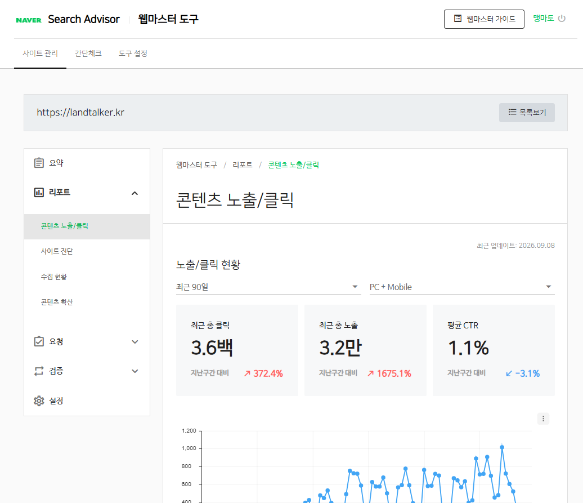Screen dimensions: 583x503
Task: Click the 최근 90일 dropdown arrow
Action: (x=355, y=287)
